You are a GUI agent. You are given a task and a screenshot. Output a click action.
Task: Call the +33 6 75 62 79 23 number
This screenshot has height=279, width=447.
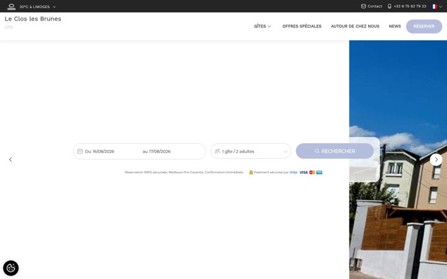point(410,6)
